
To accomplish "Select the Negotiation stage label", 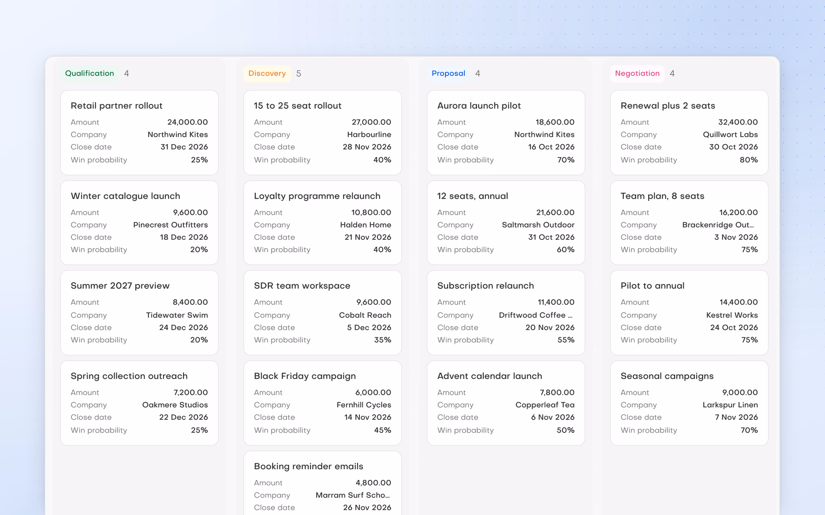I will point(637,73).
